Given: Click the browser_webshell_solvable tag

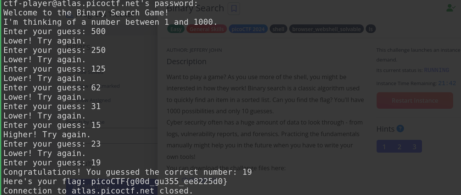Looking at the screenshot, I should coord(327,29).
